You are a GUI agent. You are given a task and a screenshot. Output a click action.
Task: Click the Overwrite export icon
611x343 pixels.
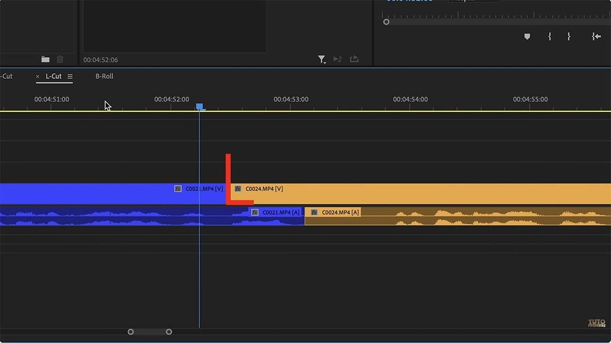[x=354, y=59]
